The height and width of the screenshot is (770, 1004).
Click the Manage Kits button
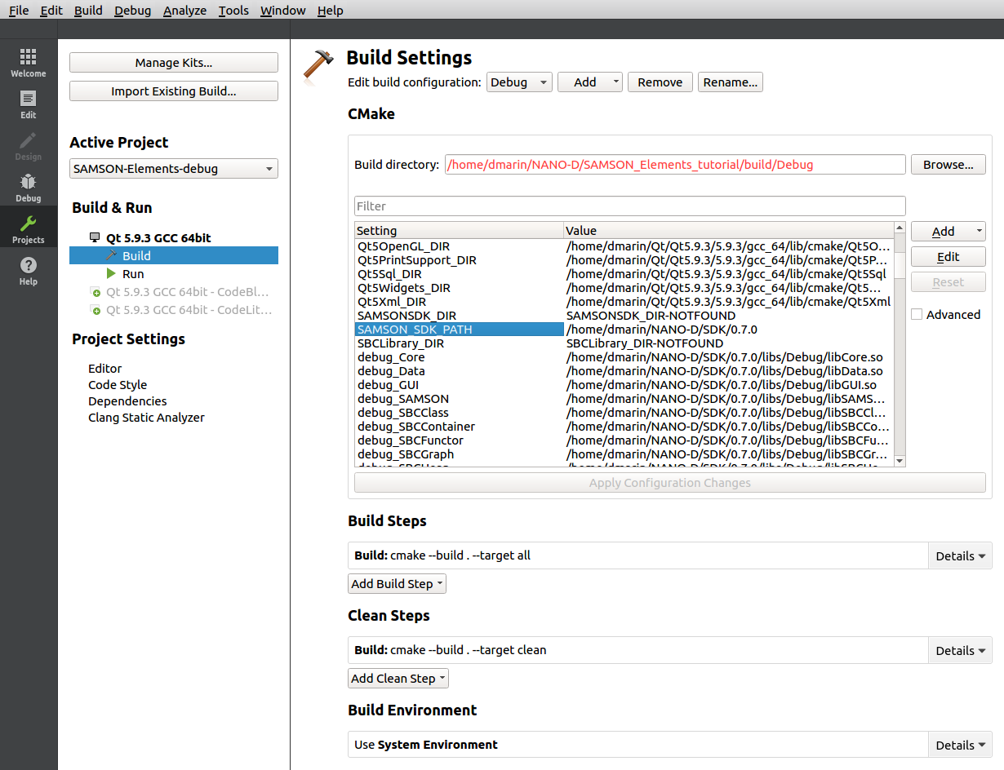pyautogui.click(x=173, y=62)
